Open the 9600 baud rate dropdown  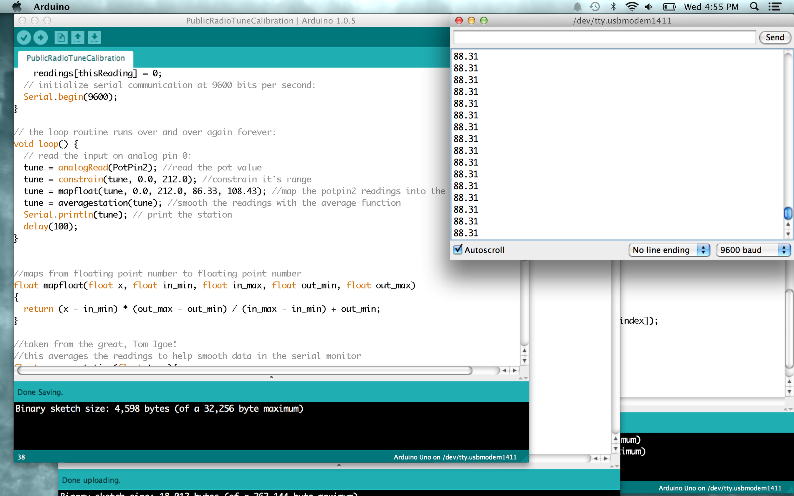click(753, 250)
